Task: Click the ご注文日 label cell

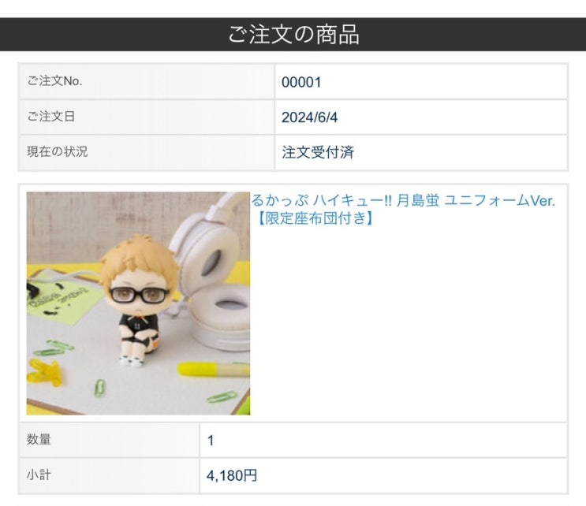Action: (147, 117)
